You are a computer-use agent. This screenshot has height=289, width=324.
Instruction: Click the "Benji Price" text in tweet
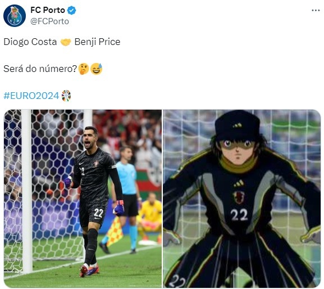tap(97, 42)
